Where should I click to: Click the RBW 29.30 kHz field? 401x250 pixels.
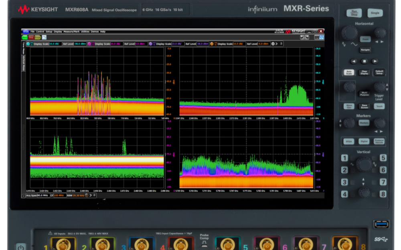click(x=79, y=196)
